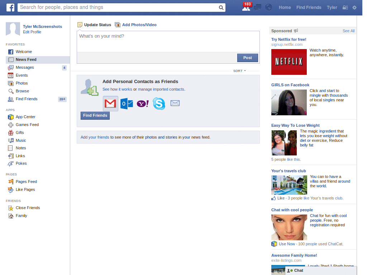
Task: Open Tyler profile in top navigation
Action: pos(332,8)
